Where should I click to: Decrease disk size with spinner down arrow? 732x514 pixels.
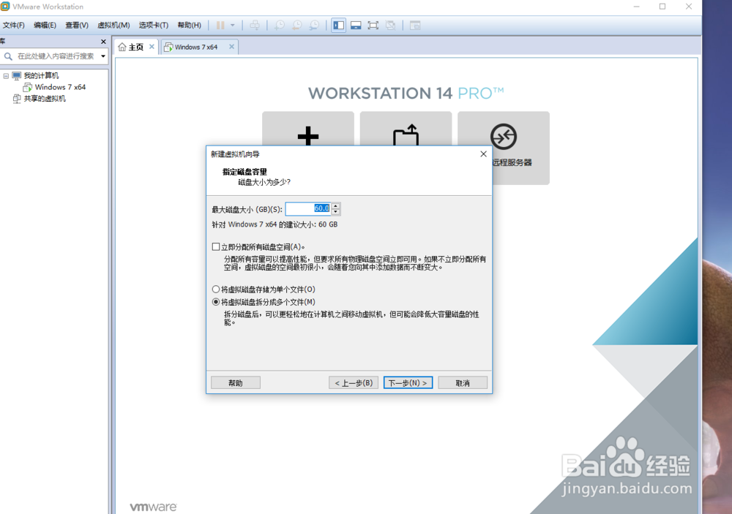pos(336,212)
